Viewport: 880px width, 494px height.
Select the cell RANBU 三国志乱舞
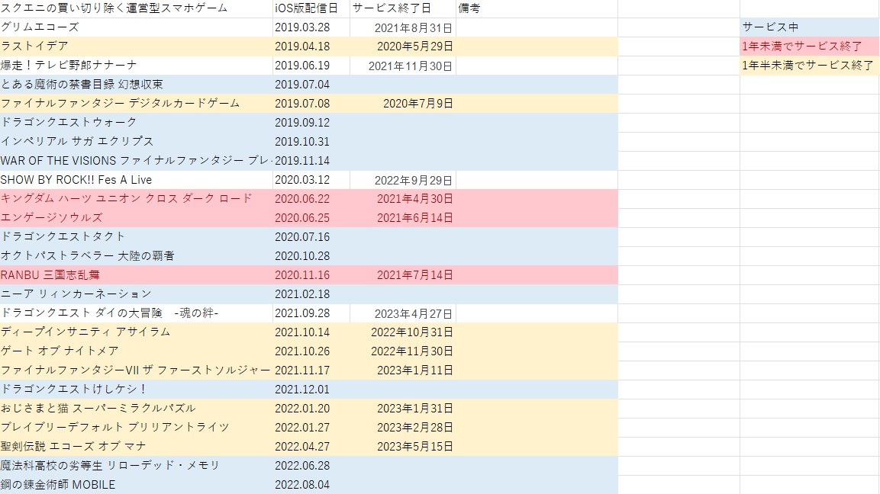tap(137, 275)
